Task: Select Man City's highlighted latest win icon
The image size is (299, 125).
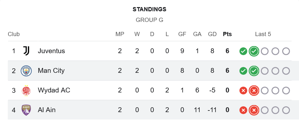Action: 254,71
